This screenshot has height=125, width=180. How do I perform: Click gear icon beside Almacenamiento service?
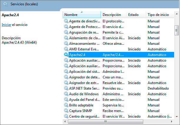coord(66,44)
